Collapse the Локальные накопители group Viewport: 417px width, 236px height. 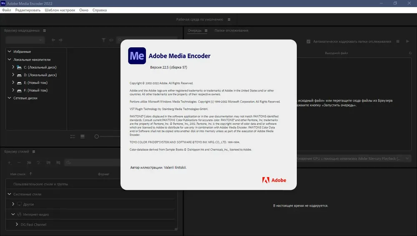coord(9,59)
